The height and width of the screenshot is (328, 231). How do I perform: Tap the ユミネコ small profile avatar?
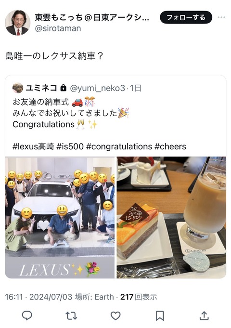click(x=18, y=88)
